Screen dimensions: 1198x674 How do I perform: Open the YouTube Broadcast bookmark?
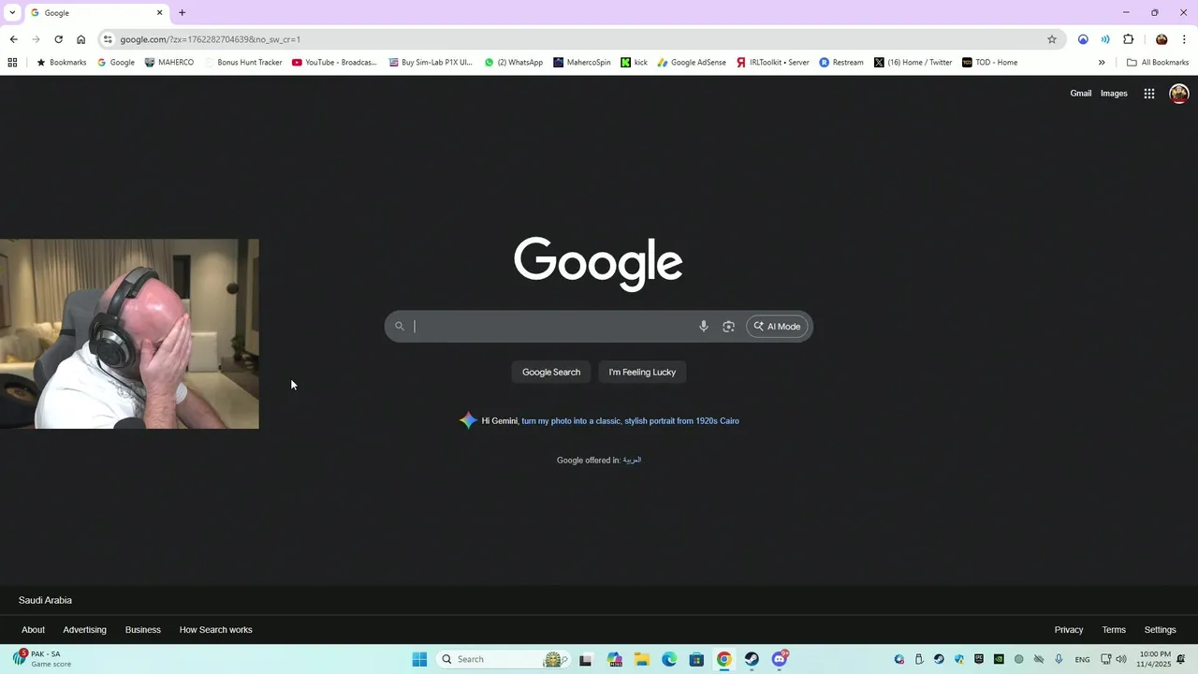(334, 63)
